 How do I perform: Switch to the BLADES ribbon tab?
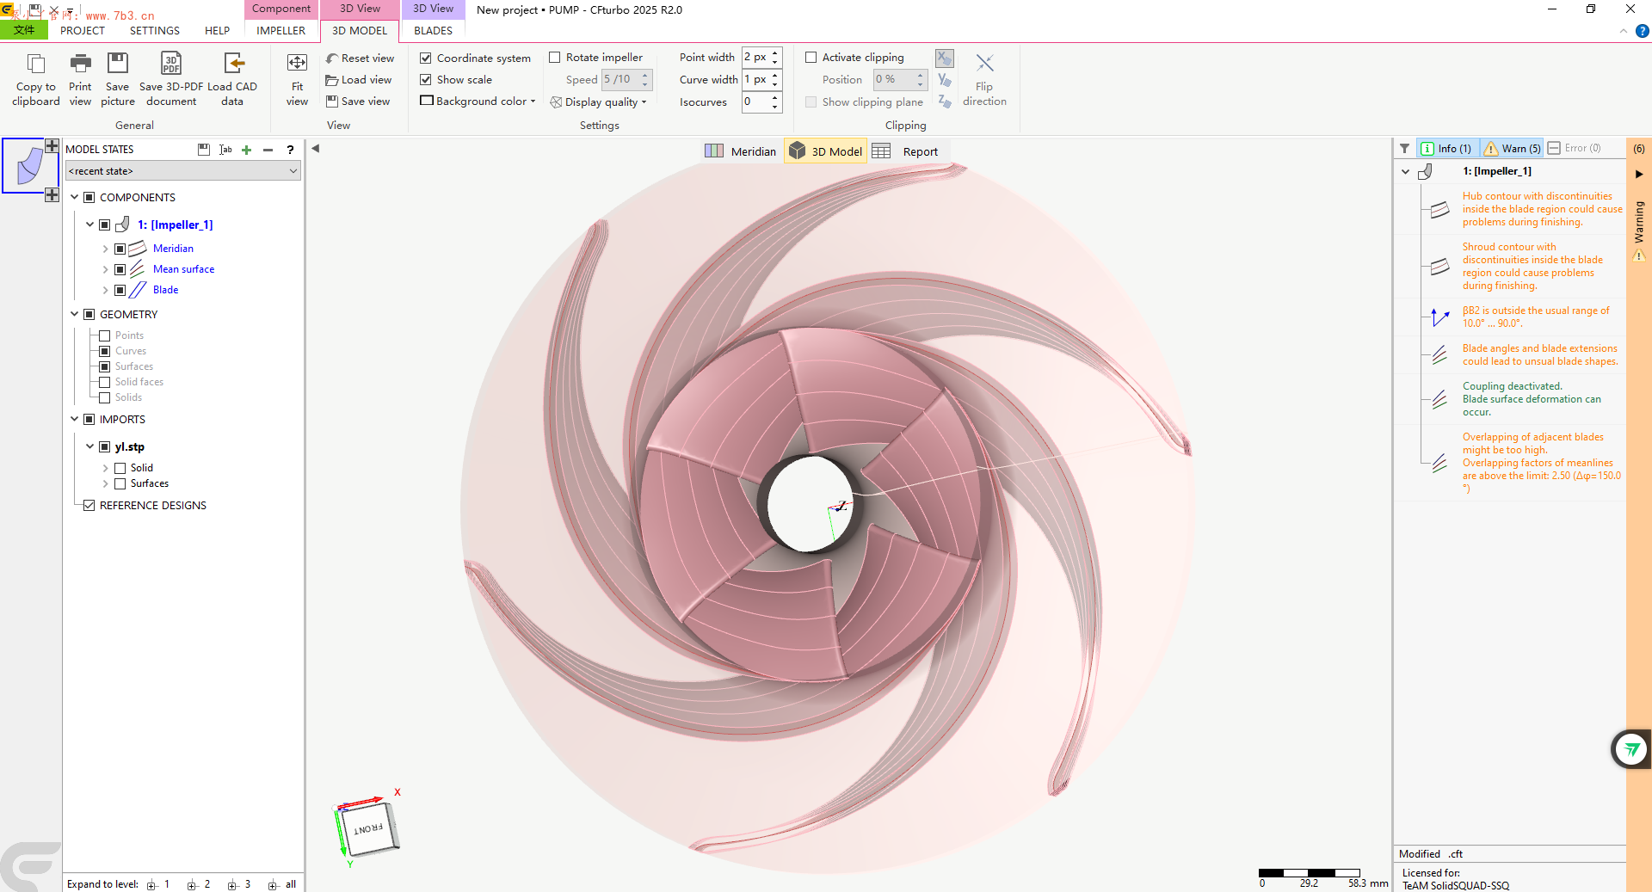point(433,30)
